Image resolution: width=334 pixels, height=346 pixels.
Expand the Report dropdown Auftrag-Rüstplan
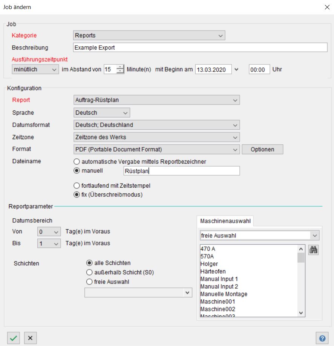pos(156,100)
